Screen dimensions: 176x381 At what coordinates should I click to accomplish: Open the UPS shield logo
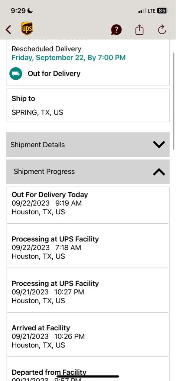point(27,29)
